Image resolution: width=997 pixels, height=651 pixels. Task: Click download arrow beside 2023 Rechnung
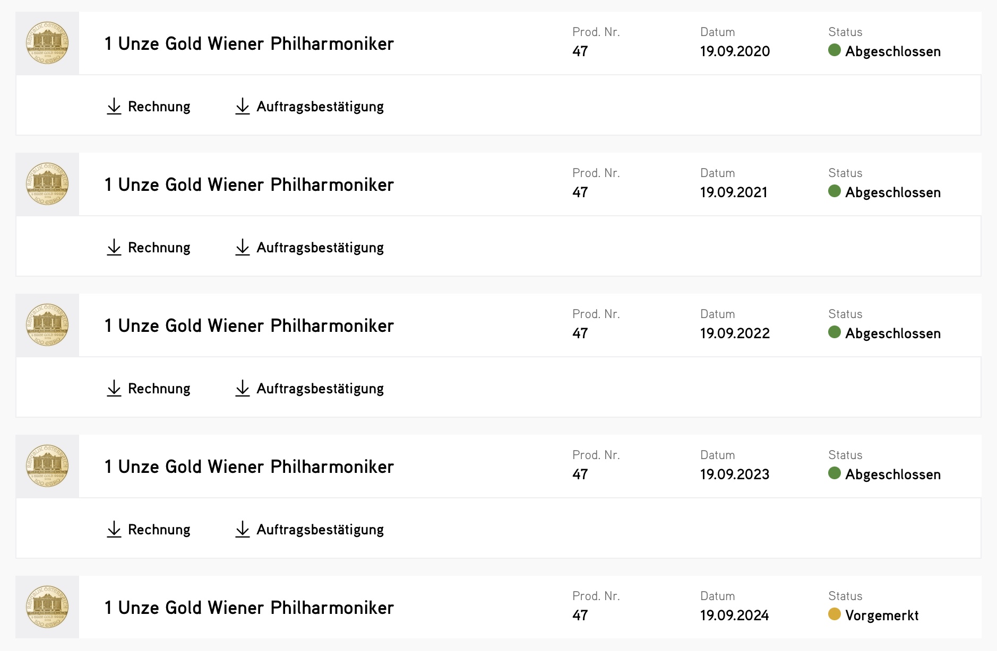point(114,529)
